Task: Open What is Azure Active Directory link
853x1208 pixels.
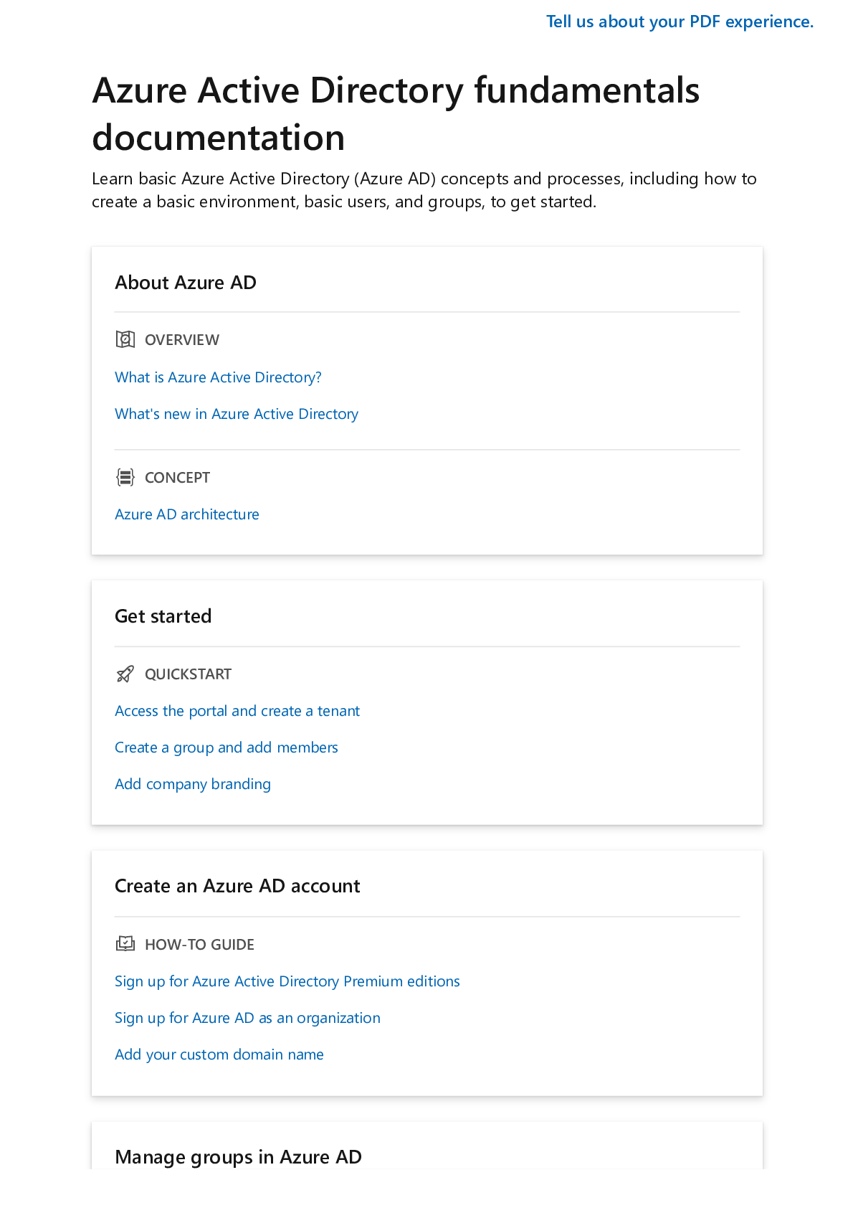Action: tap(218, 377)
